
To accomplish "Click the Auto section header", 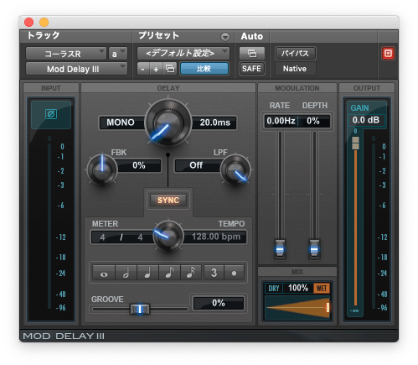I will [x=252, y=36].
